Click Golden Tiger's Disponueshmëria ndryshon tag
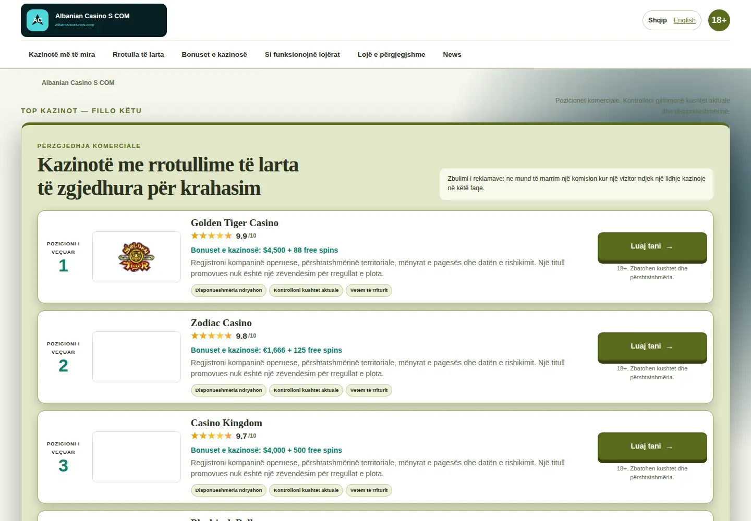This screenshot has width=751, height=521. point(228,290)
